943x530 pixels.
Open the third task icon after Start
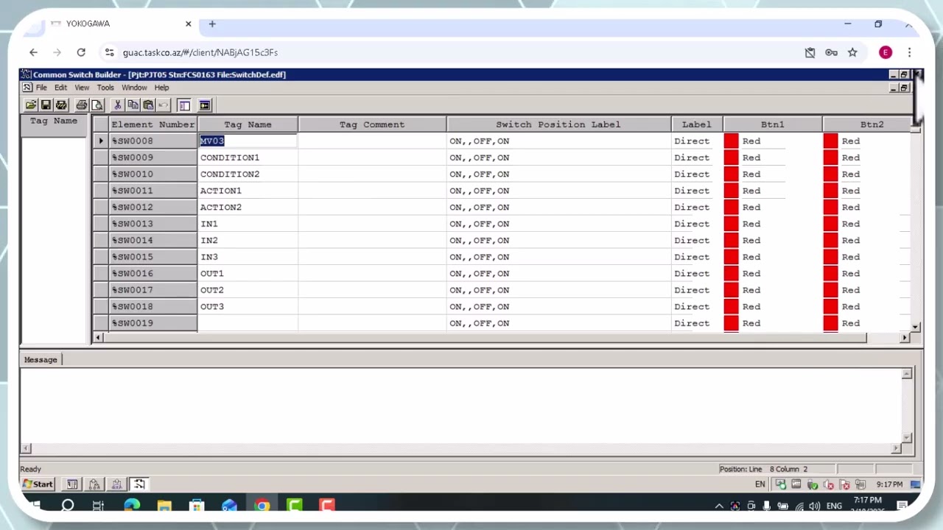click(x=116, y=484)
